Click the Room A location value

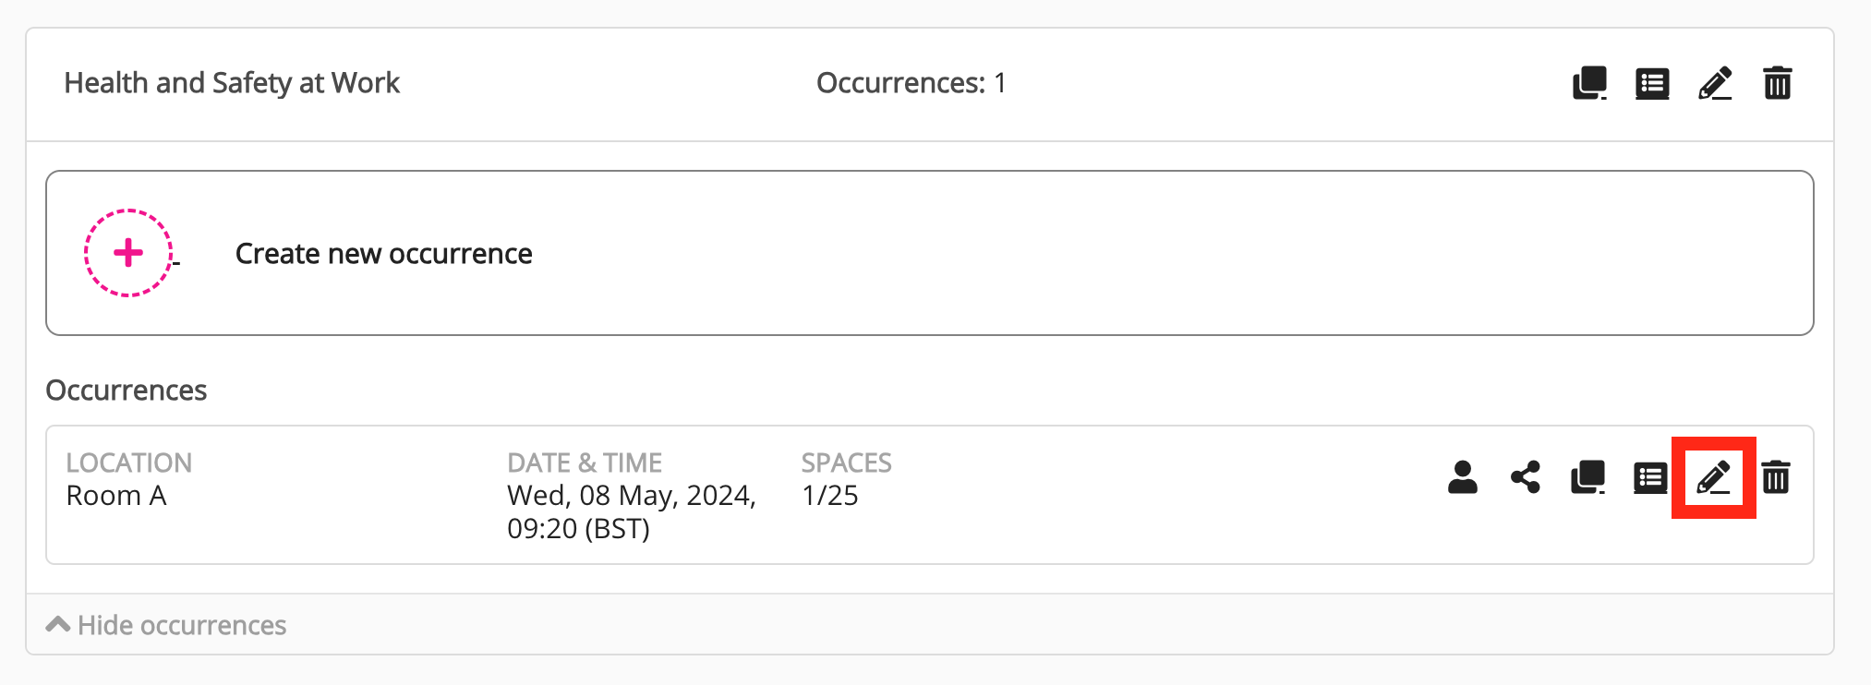tap(116, 496)
